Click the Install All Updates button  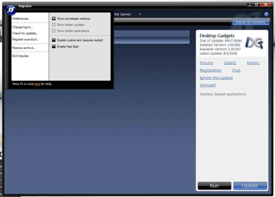251,22
